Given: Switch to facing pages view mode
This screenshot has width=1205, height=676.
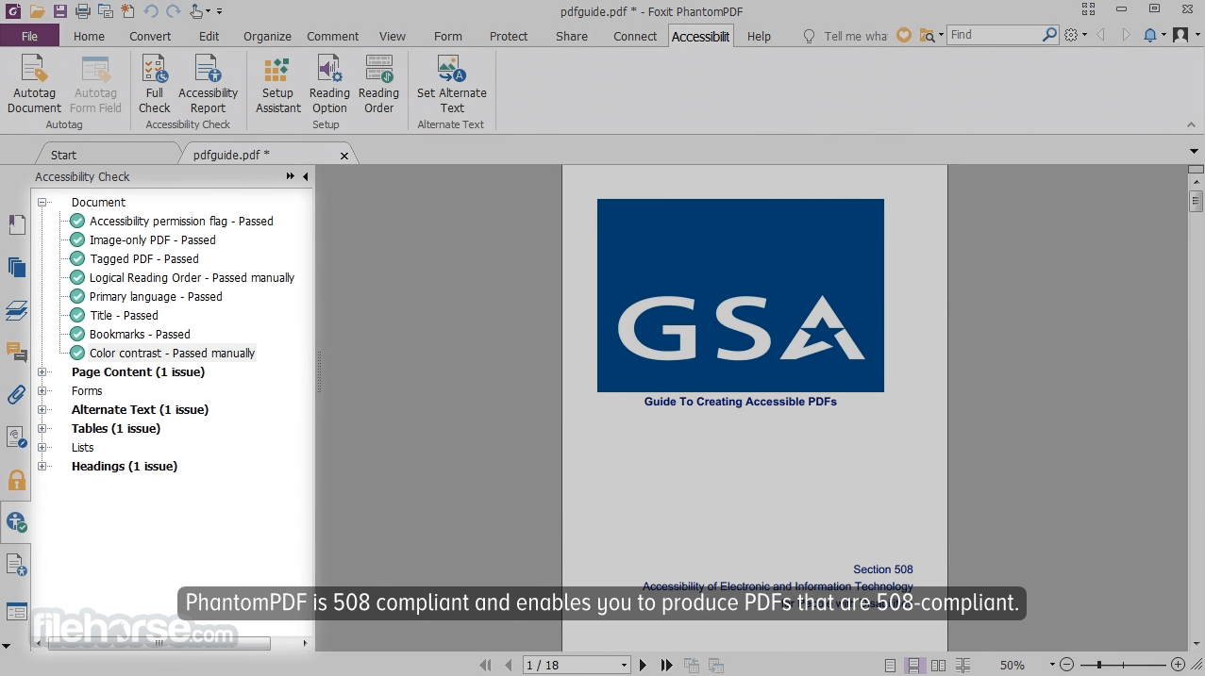Looking at the screenshot, I should pyautogui.click(x=938, y=665).
